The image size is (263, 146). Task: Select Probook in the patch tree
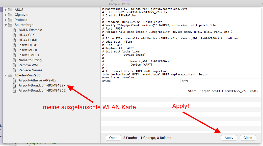coord(21,20)
